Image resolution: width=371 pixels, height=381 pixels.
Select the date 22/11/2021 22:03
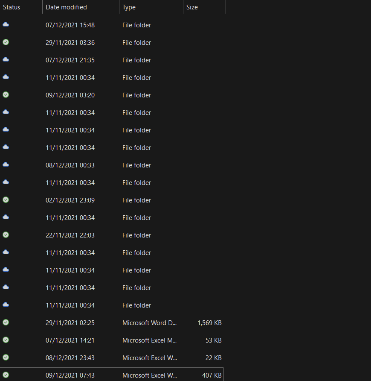[70, 235]
